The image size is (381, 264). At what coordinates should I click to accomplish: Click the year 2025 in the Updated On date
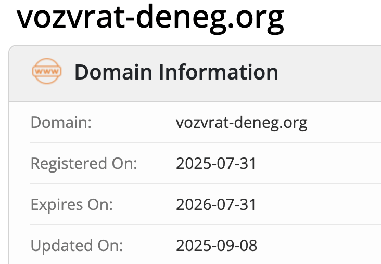(x=191, y=245)
